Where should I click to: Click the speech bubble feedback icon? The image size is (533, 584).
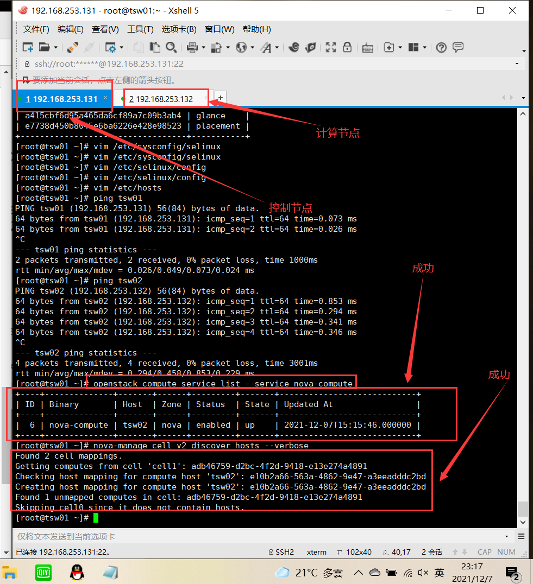coord(457,47)
